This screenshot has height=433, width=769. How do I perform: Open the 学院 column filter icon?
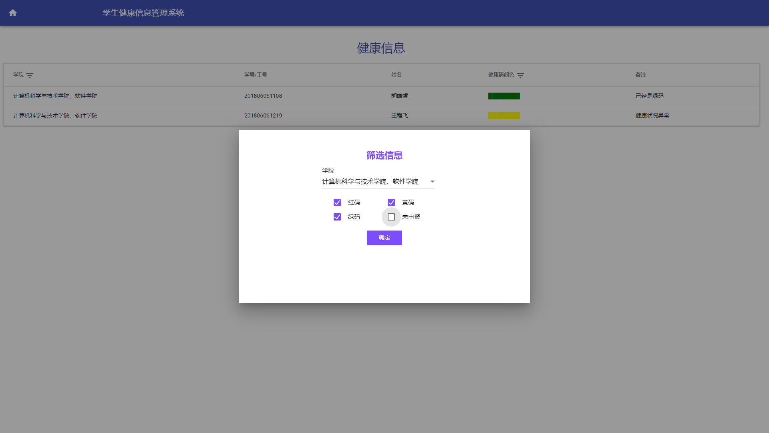30,75
